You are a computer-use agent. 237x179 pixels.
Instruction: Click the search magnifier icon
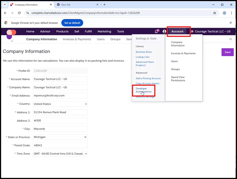tap(231, 39)
